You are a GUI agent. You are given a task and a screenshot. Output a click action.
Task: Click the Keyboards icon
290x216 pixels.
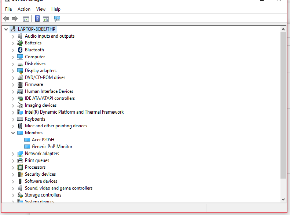(x=20, y=119)
